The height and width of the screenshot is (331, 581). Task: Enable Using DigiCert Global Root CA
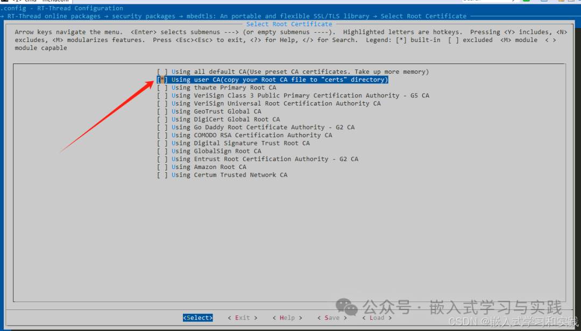(218, 119)
